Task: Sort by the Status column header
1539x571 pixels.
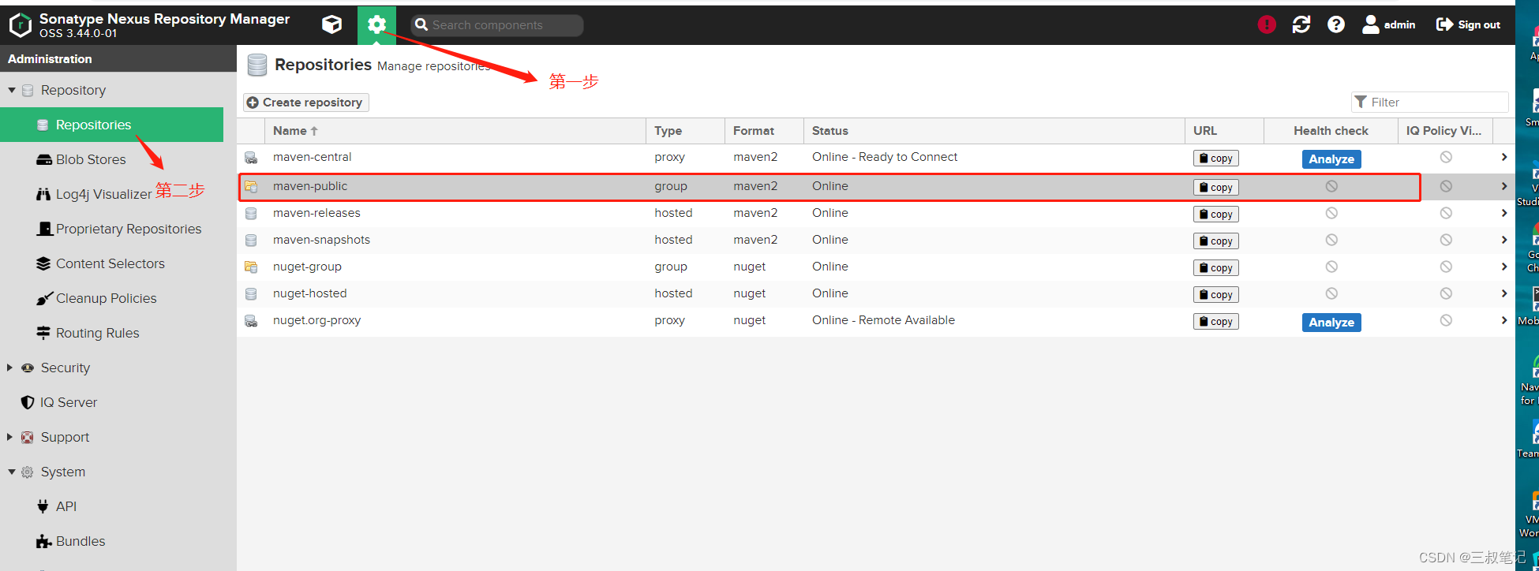Action: point(994,131)
